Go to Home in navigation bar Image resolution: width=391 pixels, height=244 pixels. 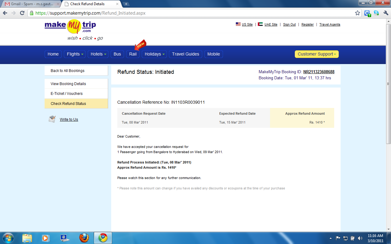tap(53, 54)
